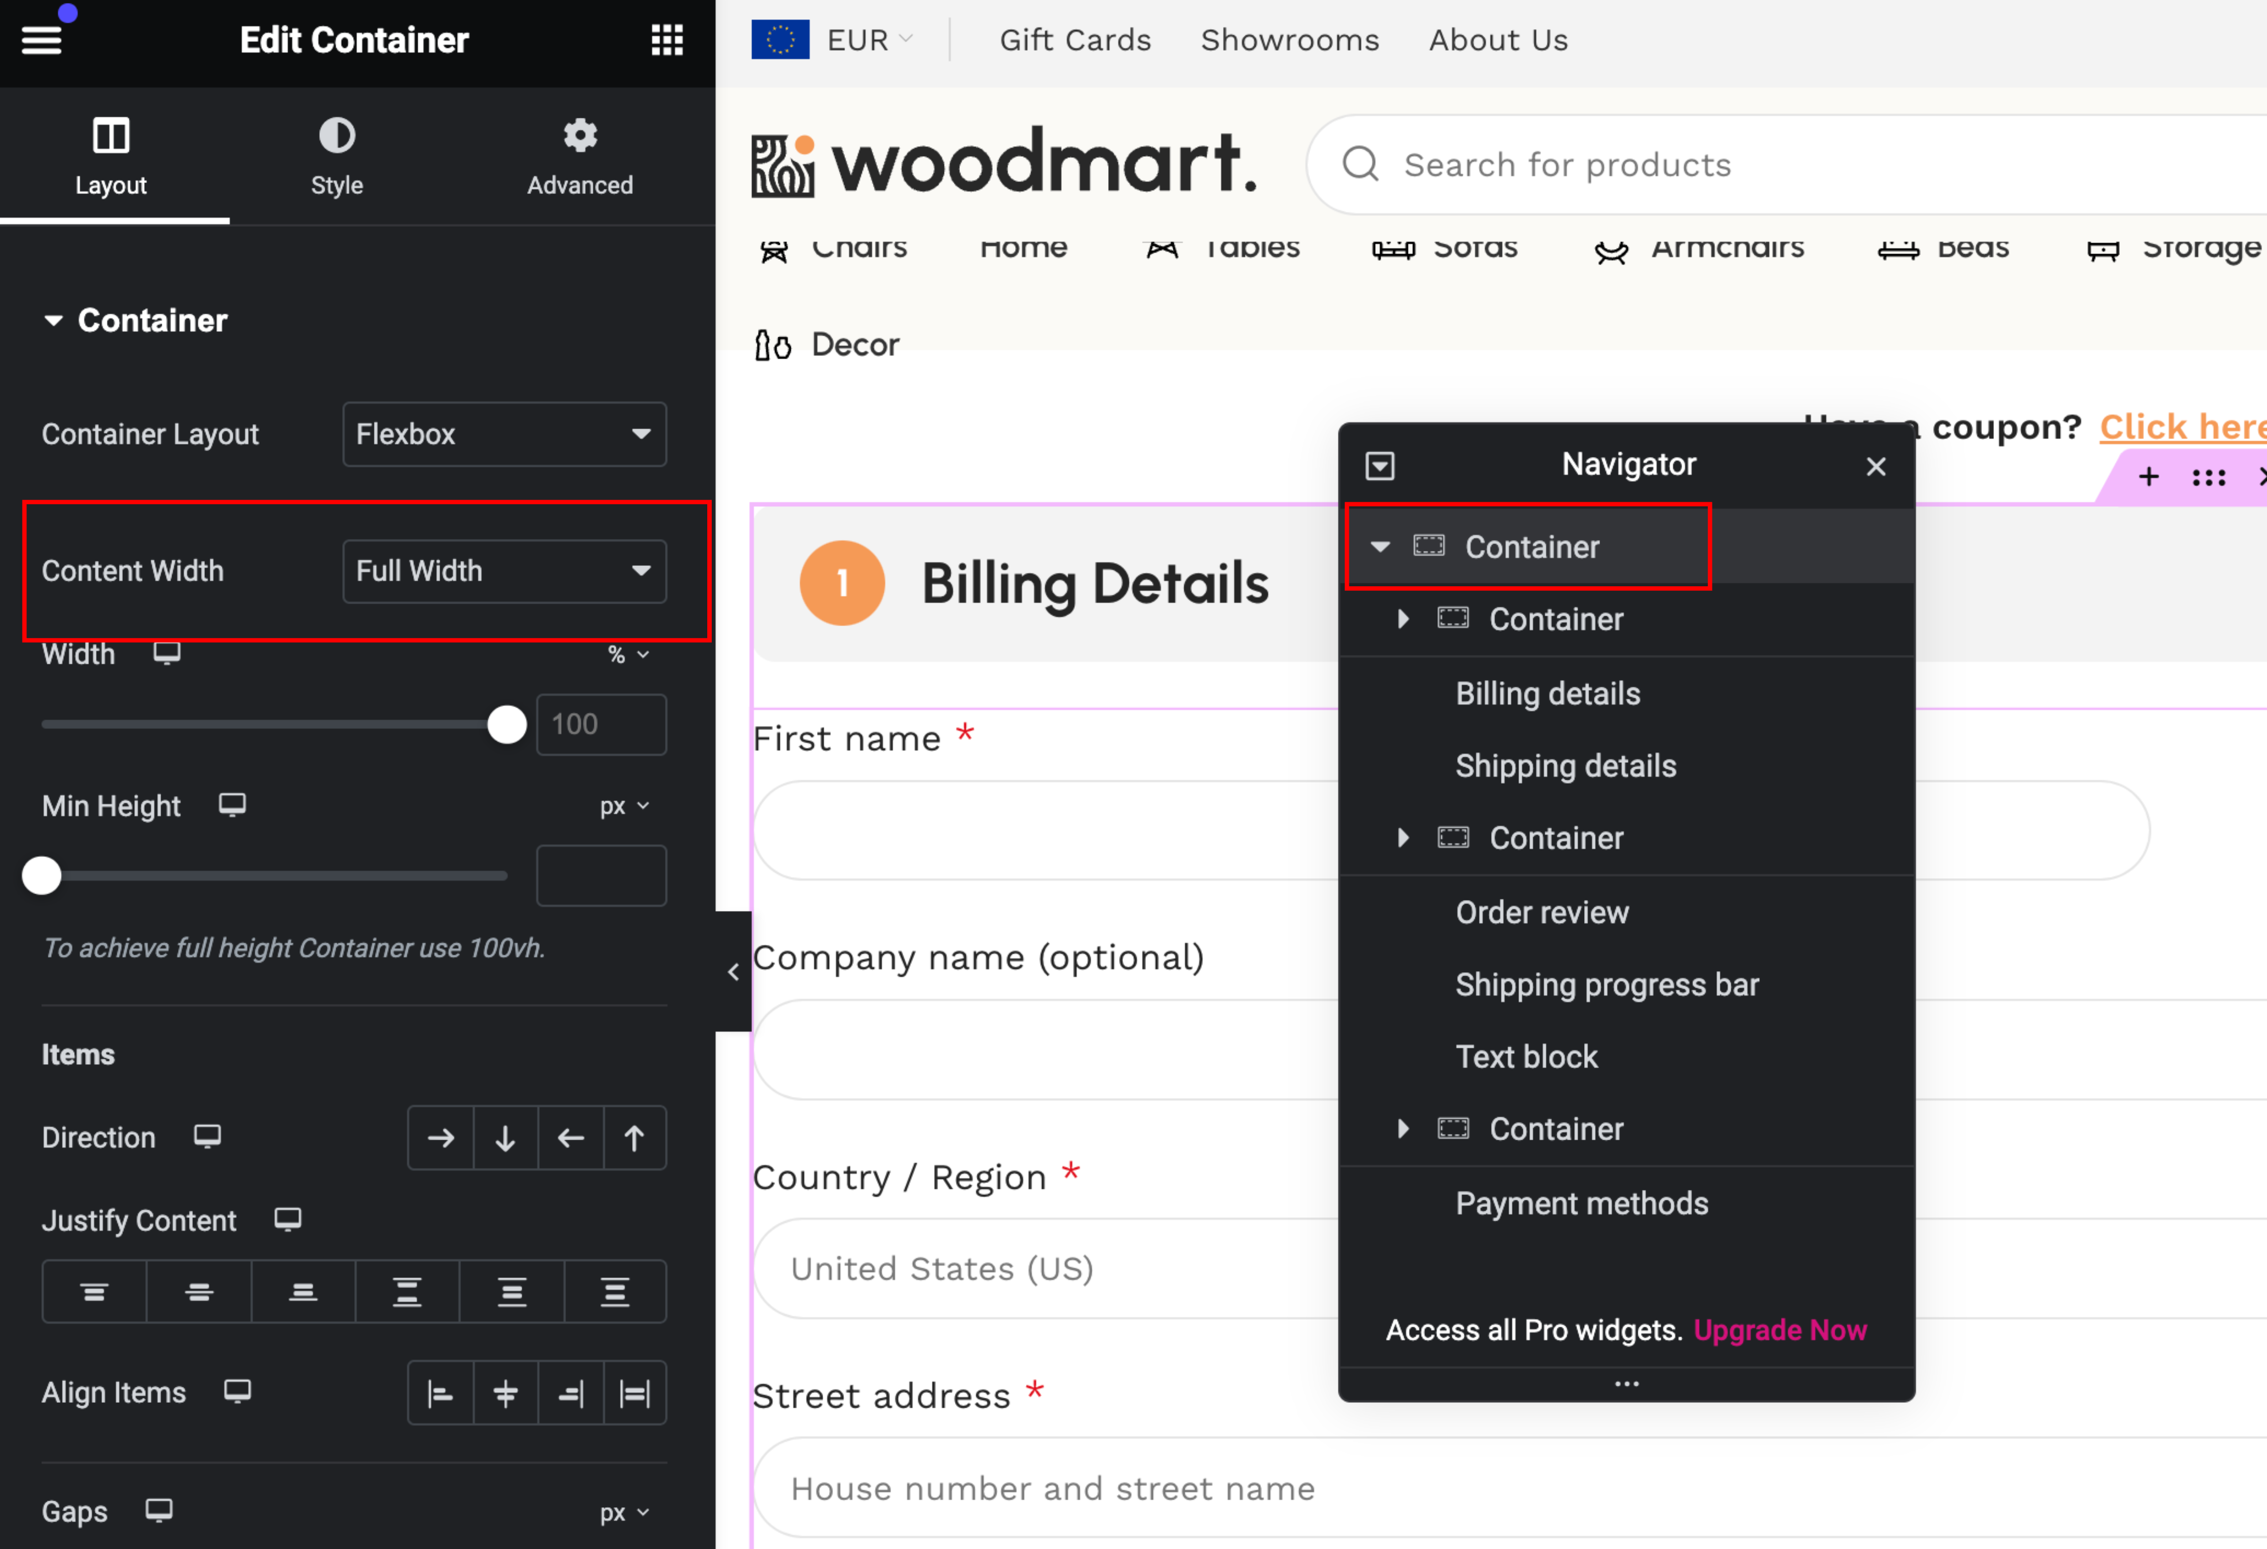Viewport: 2267px width, 1549px height.
Task: Click the Min Height value field
Action: (601, 876)
